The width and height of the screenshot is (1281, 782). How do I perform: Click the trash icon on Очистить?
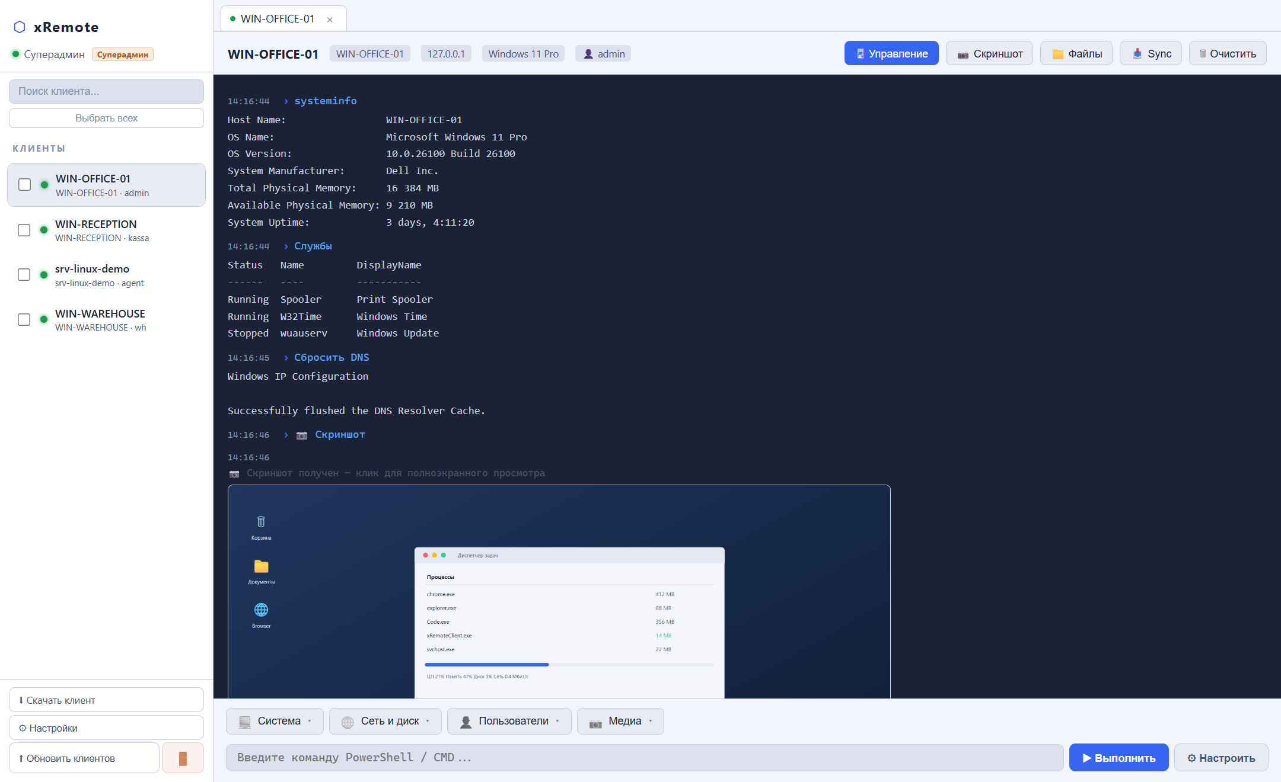pyautogui.click(x=1203, y=54)
